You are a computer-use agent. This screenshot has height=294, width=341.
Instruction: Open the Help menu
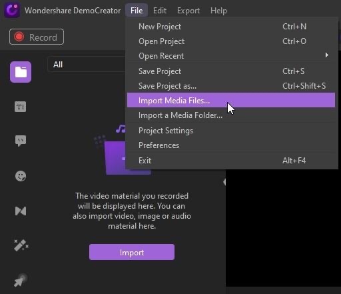coord(218,11)
